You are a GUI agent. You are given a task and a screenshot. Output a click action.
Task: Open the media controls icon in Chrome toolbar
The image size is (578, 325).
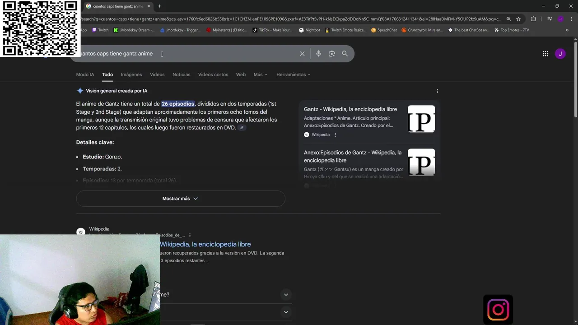pos(550,19)
